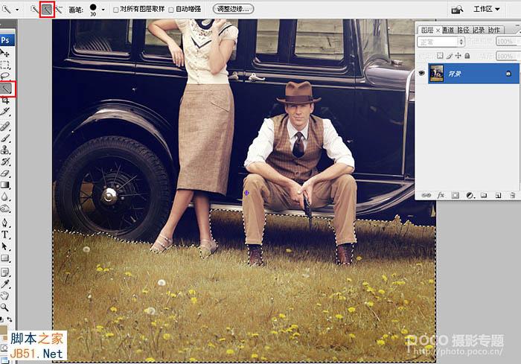Screen dimensions: 521x364
Task: Click the 背景 layer lock icon
Action: (508, 74)
